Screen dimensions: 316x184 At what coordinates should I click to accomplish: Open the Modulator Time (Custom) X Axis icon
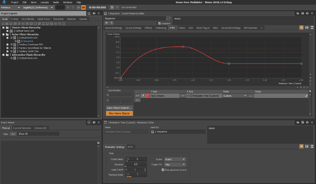click(x=189, y=96)
